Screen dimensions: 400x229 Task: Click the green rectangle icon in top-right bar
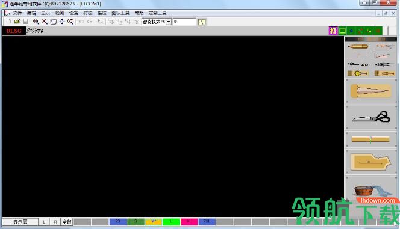(342, 31)
